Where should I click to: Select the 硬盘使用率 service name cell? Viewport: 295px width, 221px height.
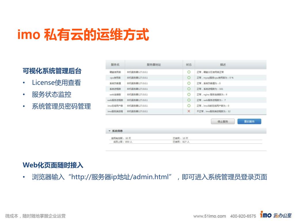coord(115,72)
